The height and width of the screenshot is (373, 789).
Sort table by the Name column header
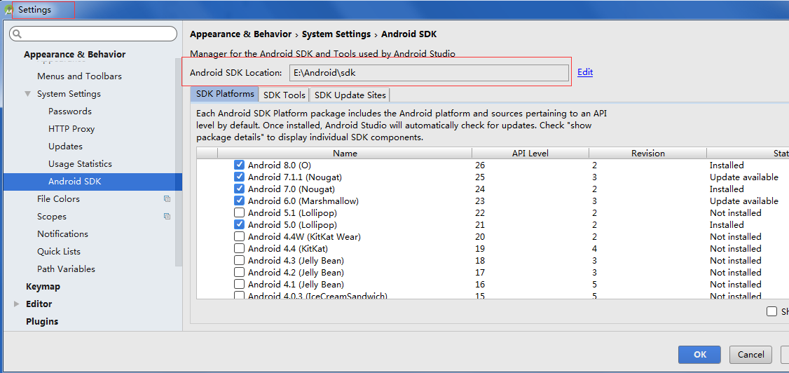click(x=345, y=154)
